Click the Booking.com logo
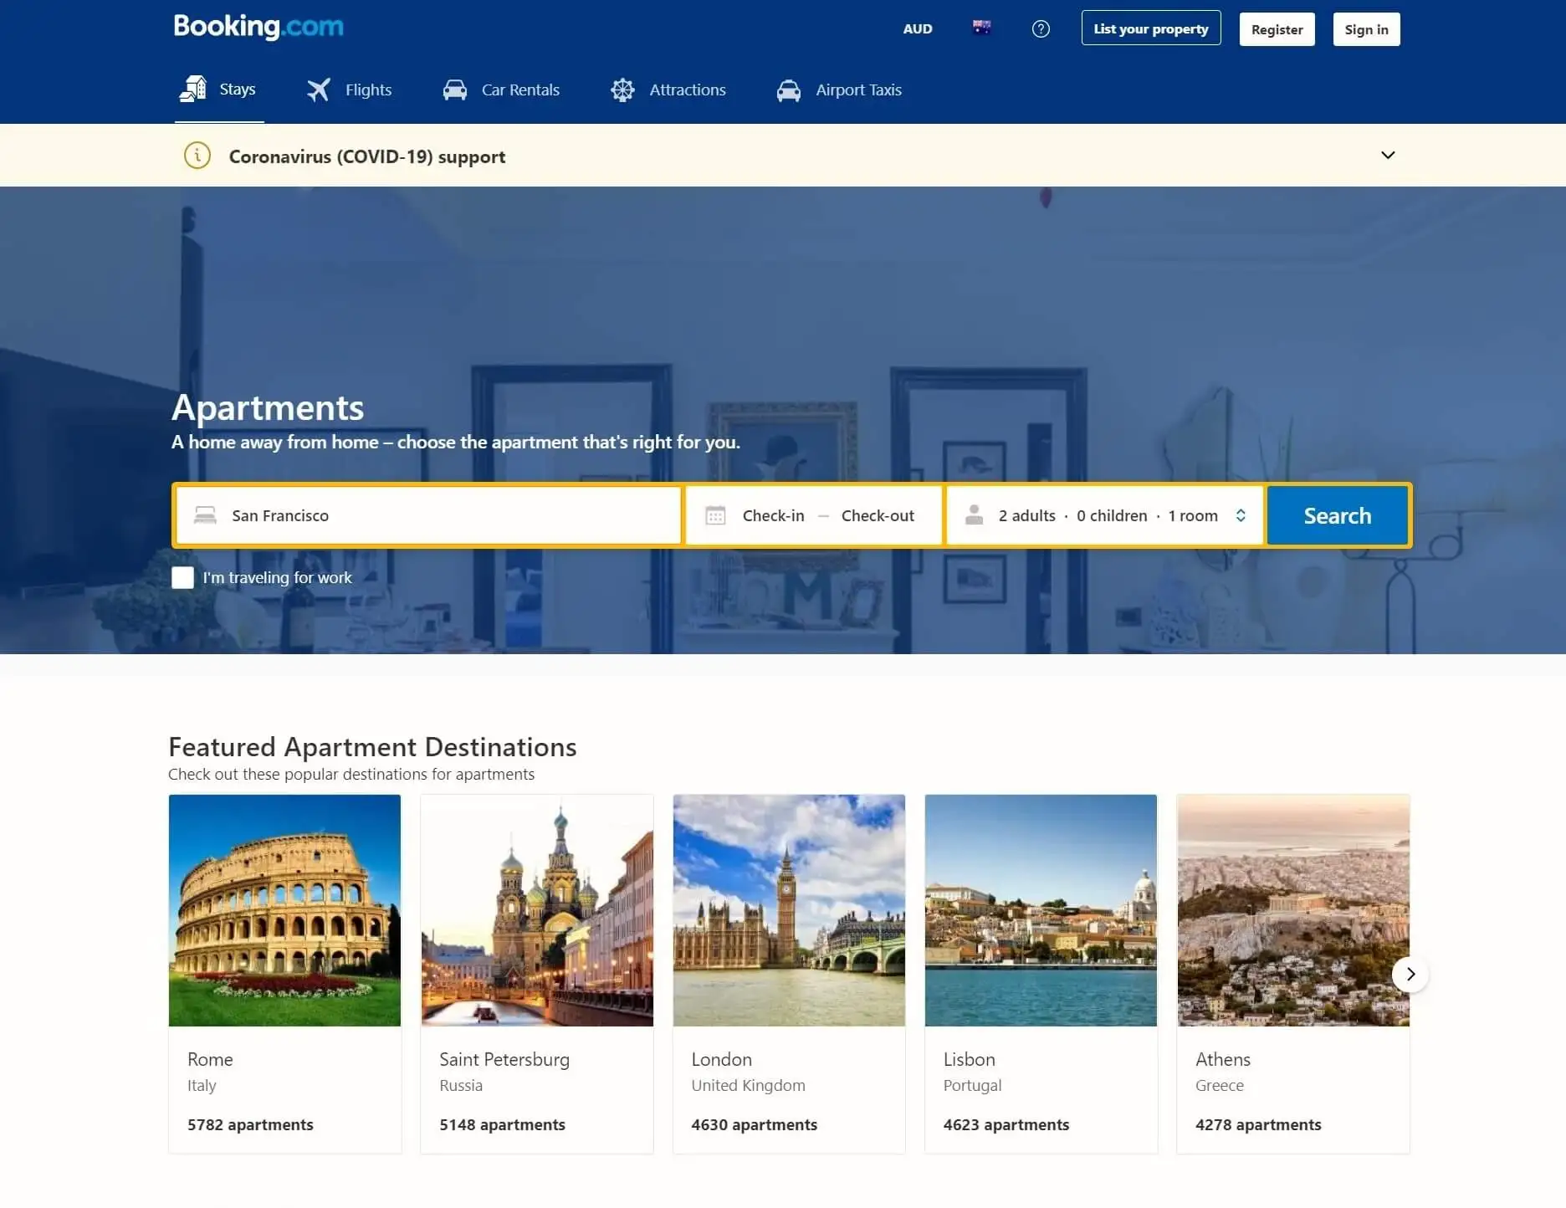The image size is (1566, 1208). pyautogui.click(x=258, y=27)
